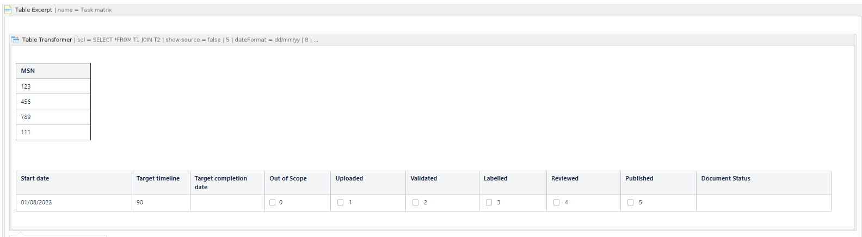This screenshot has width=862, height=237.
Task: Click the Labelled column header
Action: pos(513,183)
